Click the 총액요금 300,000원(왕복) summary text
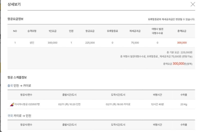The image size is (199, 132). click(x=177, y=64)
